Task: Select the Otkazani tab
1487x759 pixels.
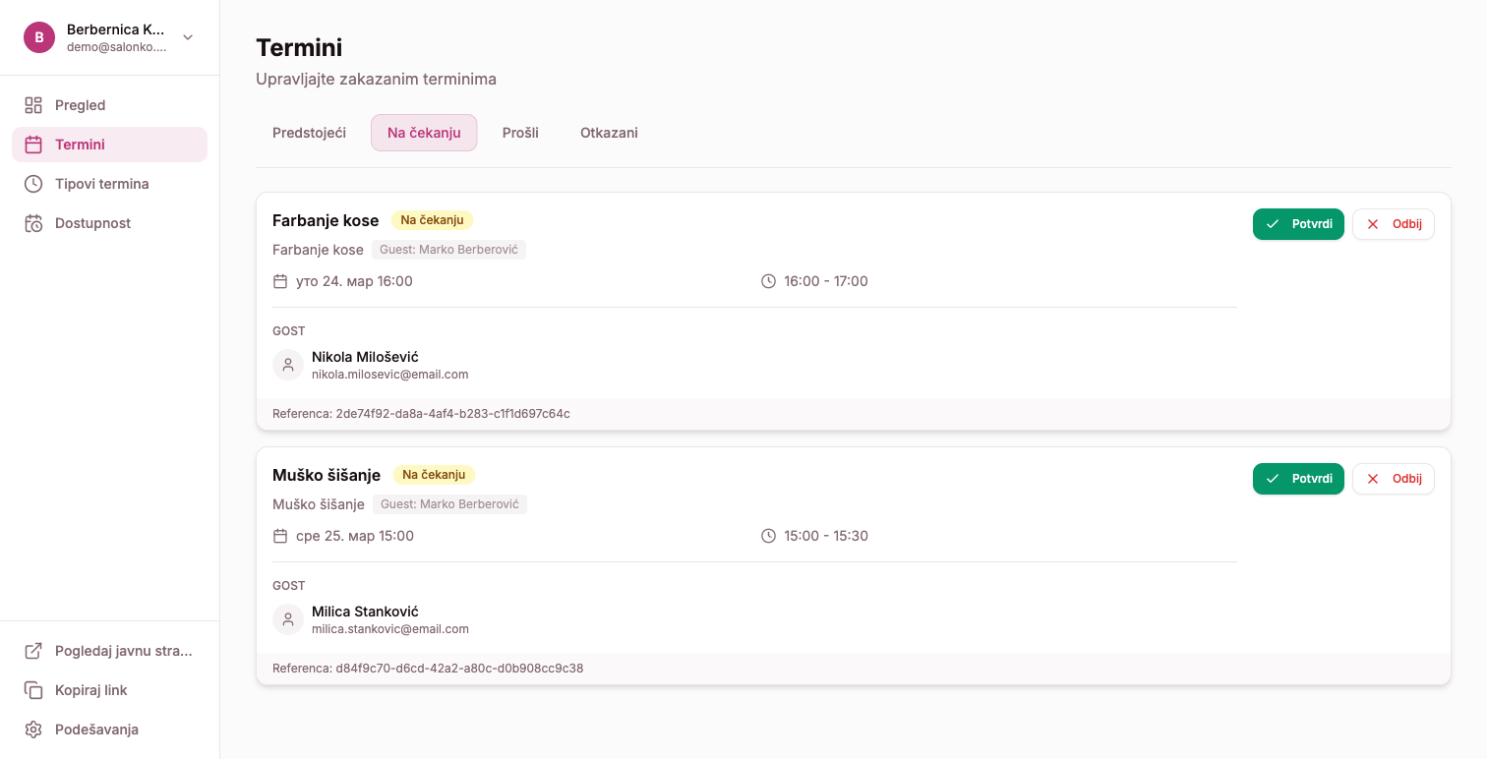Action: pyautogui.click(x=609, y=133)
